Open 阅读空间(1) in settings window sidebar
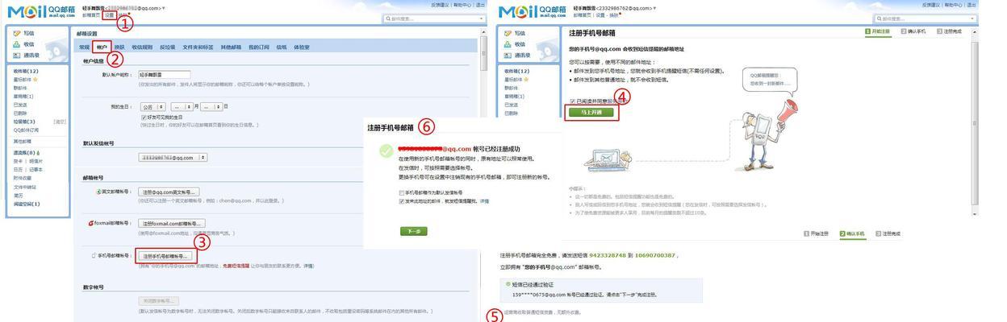This screenshot has width=1007, height=322. (x=27, y=204)
